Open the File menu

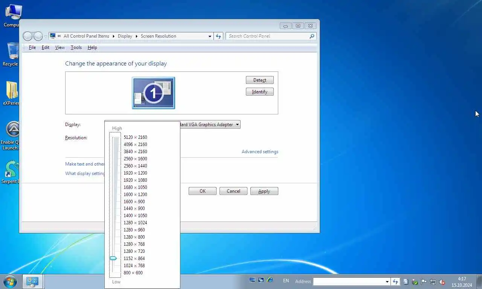[x=32, y=47]
